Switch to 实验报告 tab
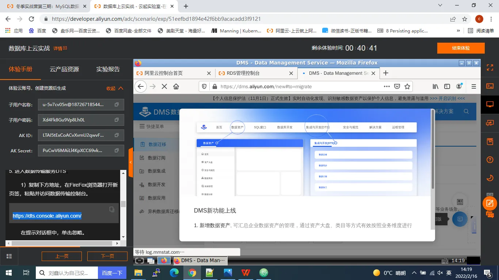Screen dimensions: 499x280 [108, 69]
